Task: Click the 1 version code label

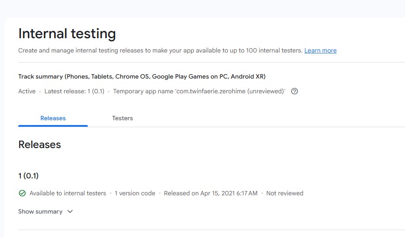Action: tap(135, 193)
